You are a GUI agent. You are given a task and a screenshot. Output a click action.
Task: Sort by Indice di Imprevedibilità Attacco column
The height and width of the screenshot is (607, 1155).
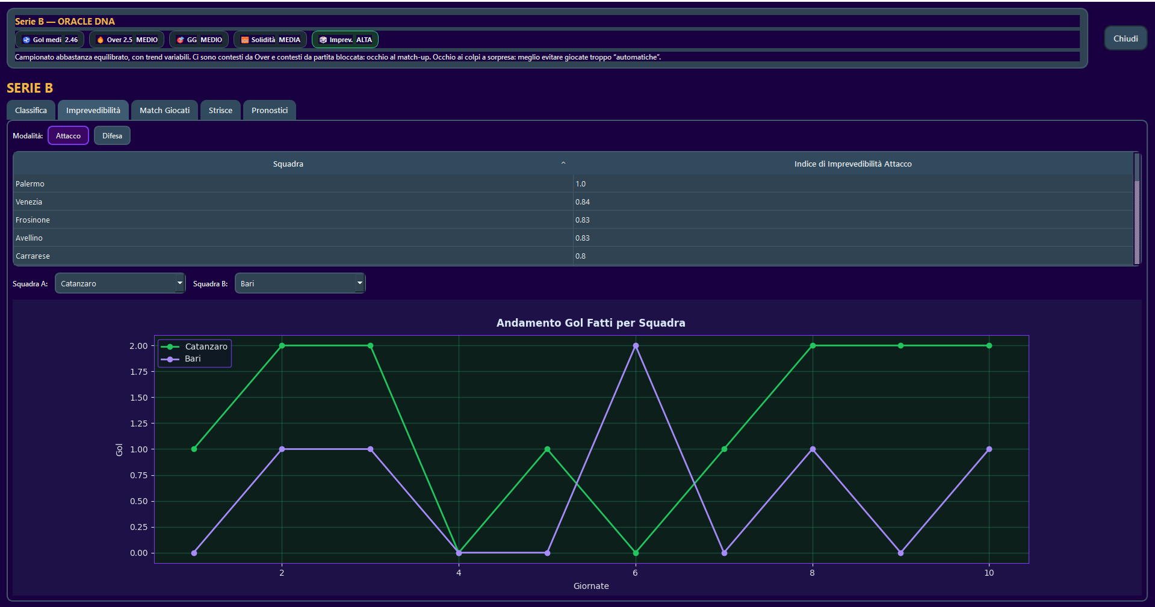[x=852, y=164]
